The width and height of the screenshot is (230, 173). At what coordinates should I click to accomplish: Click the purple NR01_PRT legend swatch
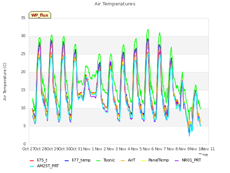pyautogui.click(x=176, y=161)
